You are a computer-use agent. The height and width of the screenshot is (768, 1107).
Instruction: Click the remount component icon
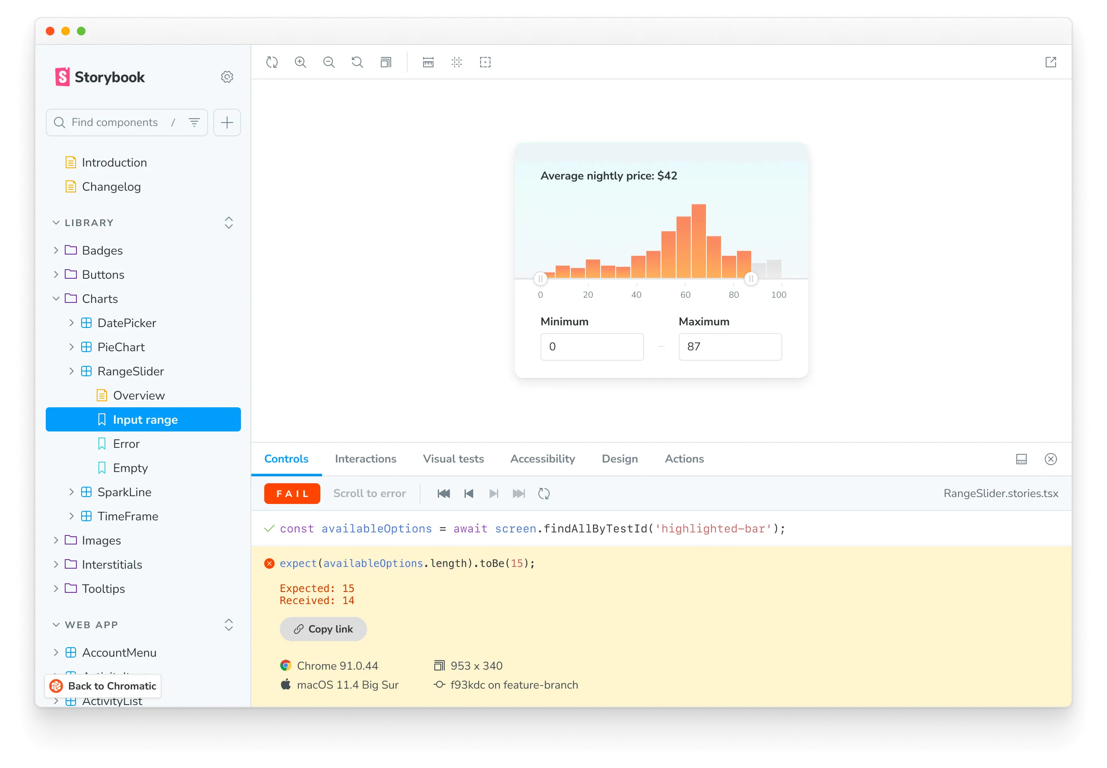pyautogui.click(x=272, y=62)
